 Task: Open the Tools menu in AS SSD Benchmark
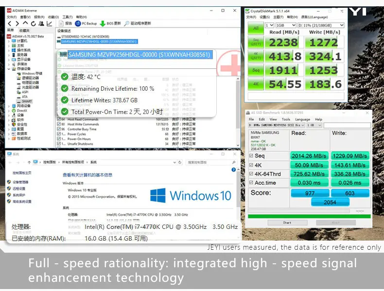coord(286,119)
